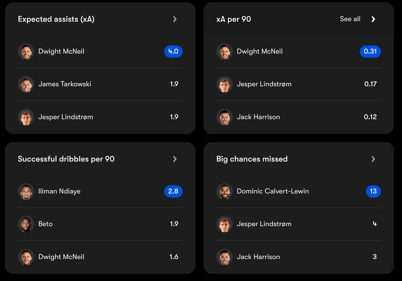Click Jesper Lindstrøm avatar in Expected assists
Viewport: 402px width, 281px height.
click(x=26, y=117)
